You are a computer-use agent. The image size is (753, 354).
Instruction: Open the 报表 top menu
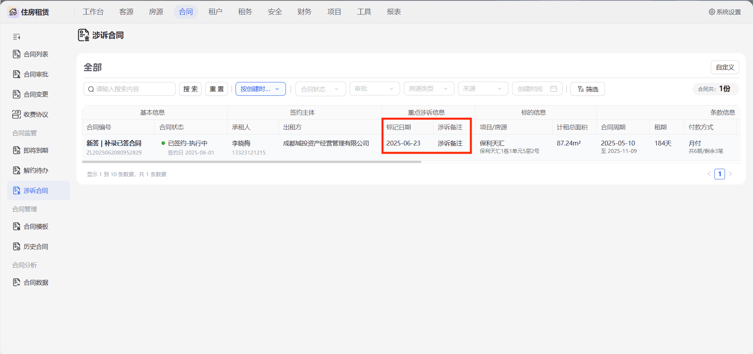coord(394,12)
